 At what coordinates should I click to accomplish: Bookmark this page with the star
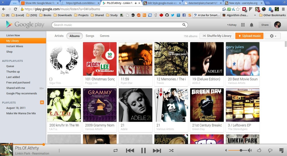point(238,9)
